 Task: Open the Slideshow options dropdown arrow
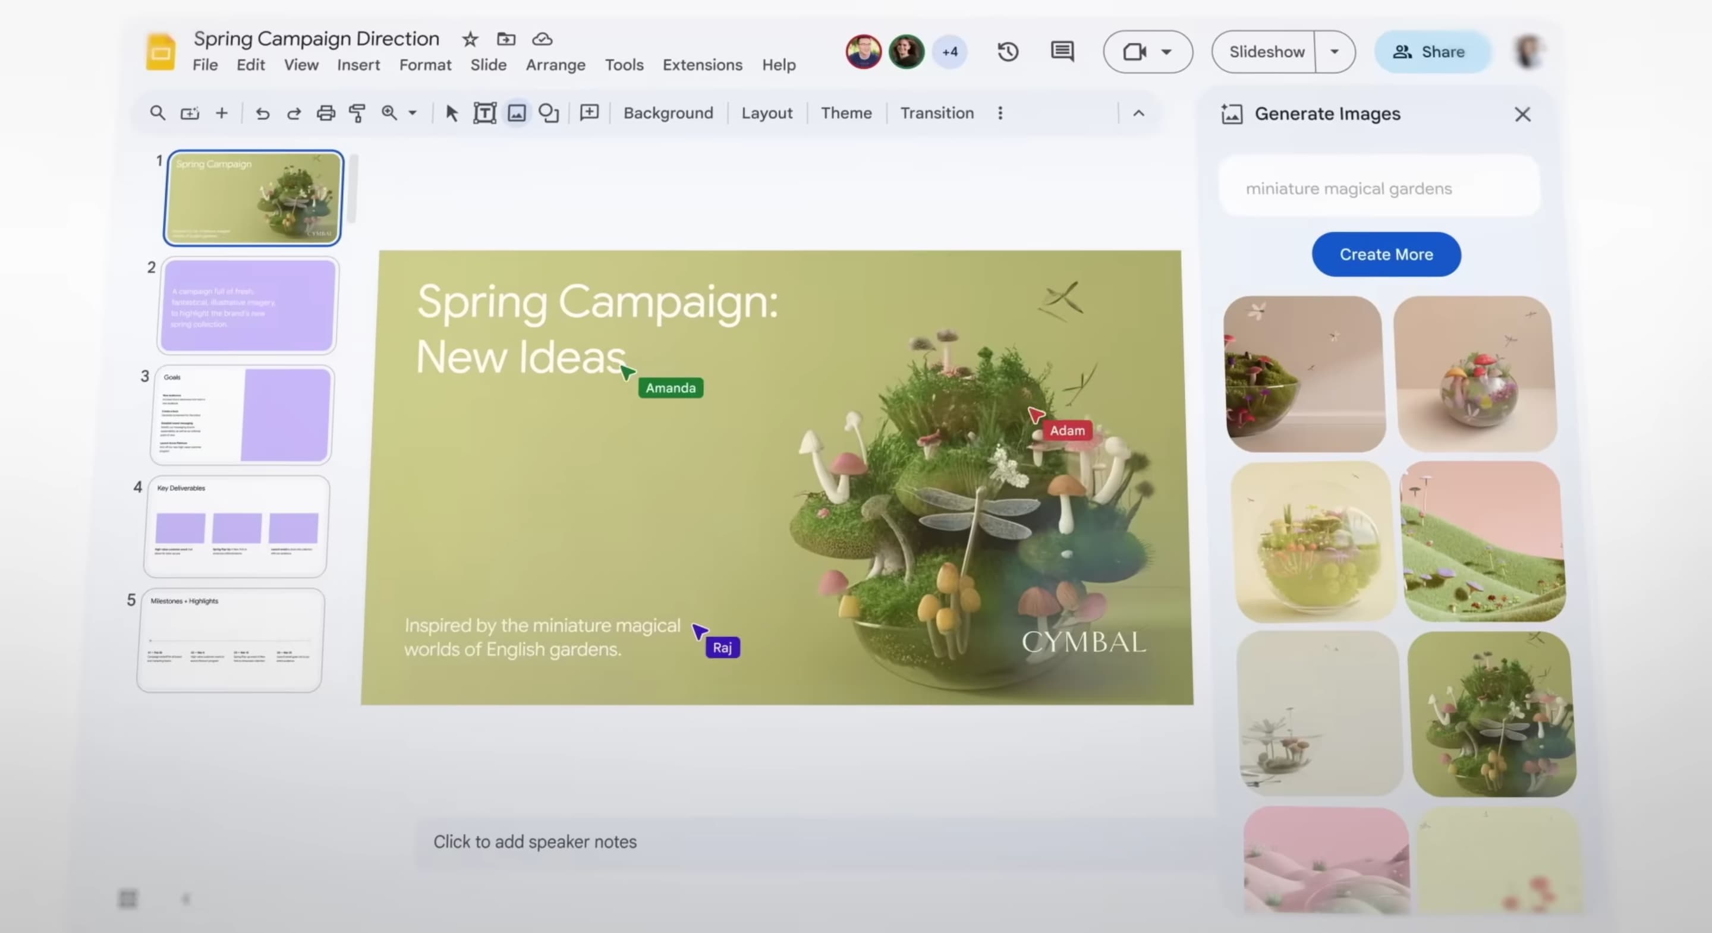[x=1336, y=51]
